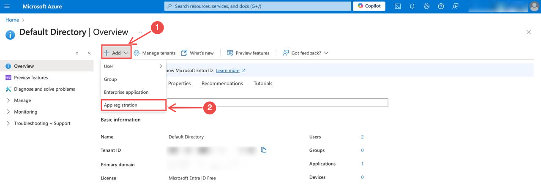Image resolution: width=541 pixels, height=190 pixels.
Task: Open the portal hamburger menu
Action: (7, 6)
